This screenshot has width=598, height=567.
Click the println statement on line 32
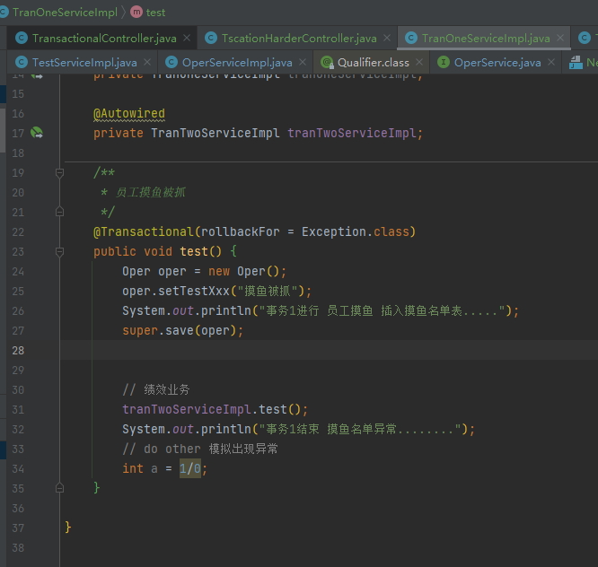click(x=298, y=429)
